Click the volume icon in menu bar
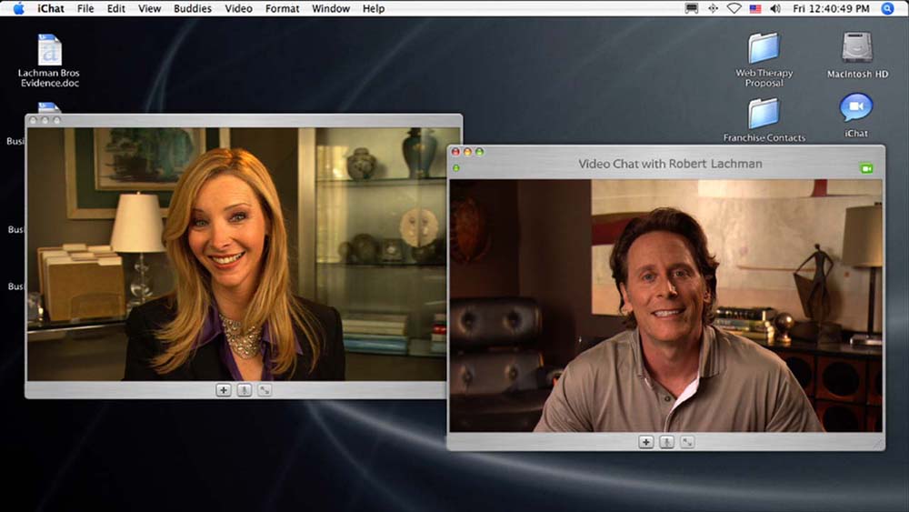This screenshot has height=512, width=909. [775, 8]
